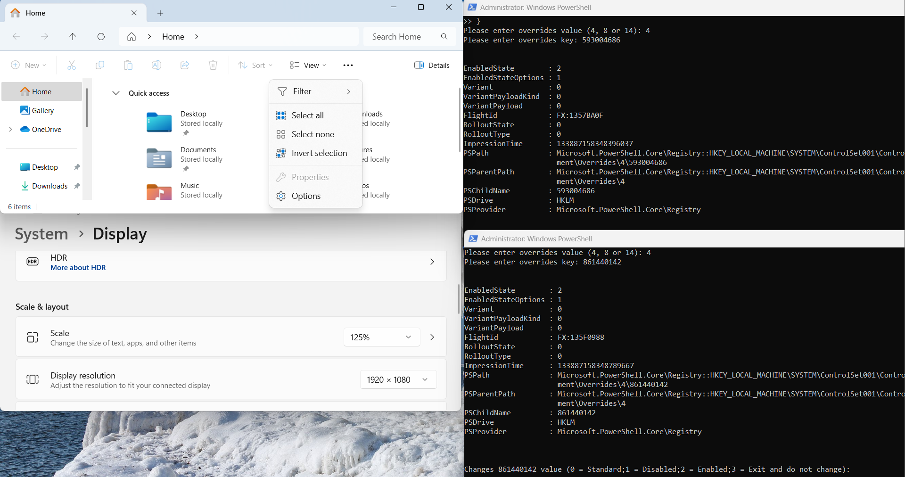Click the Copy toolbar icon

click(100, 65)
